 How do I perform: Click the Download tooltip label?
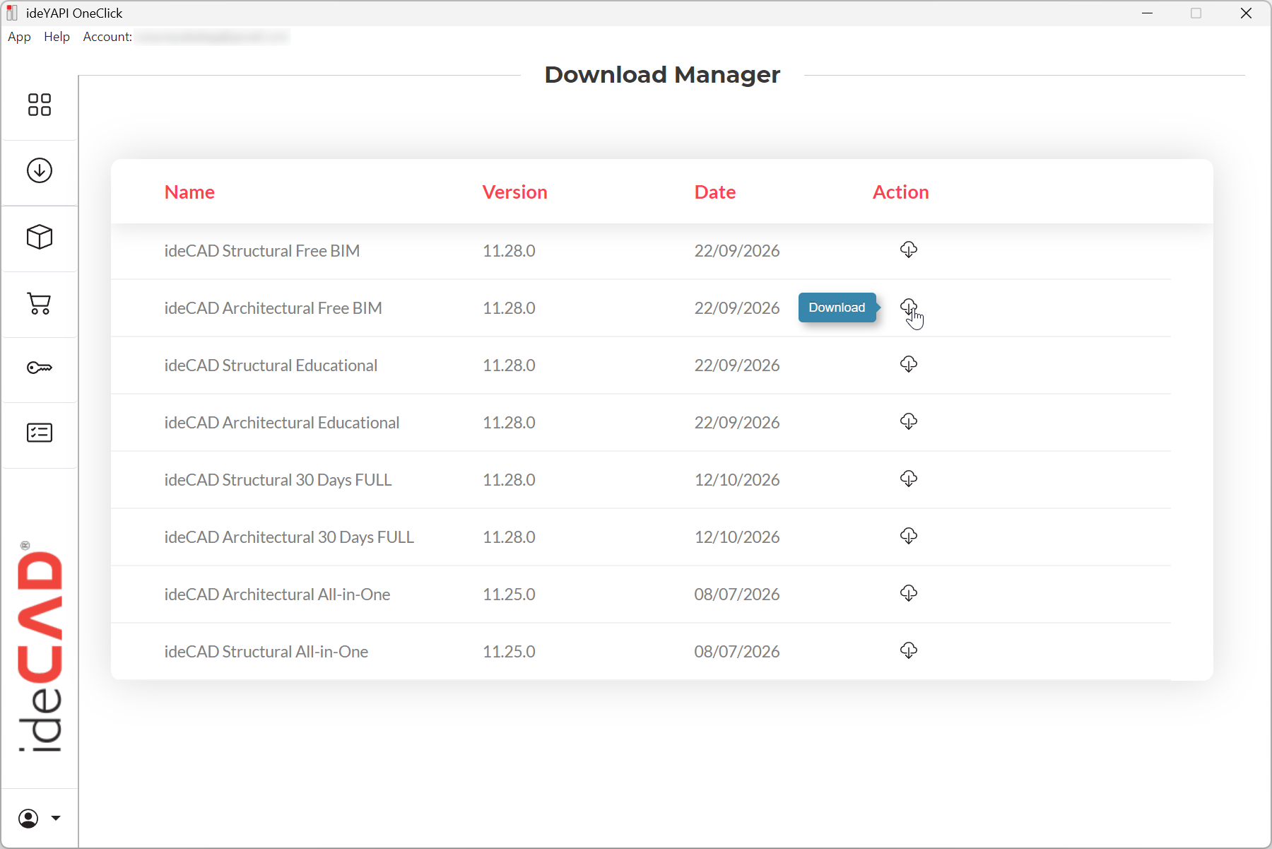tap(837, 308)
